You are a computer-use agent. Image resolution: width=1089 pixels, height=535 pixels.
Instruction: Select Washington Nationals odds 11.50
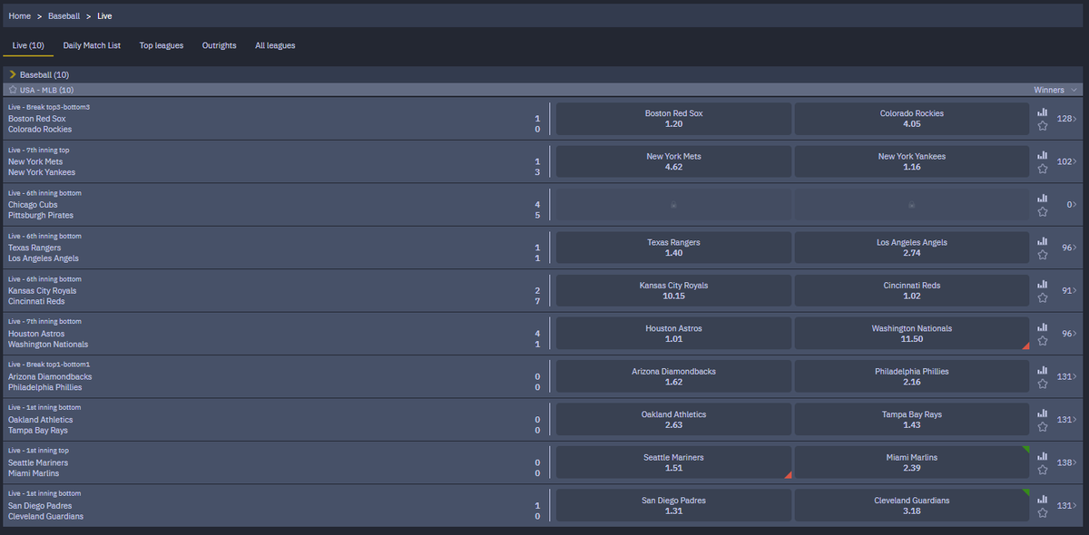(912, 334)
